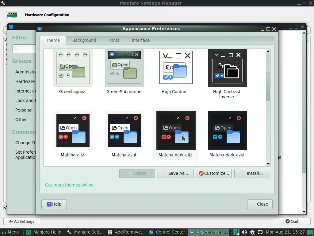
Task: Switch to Add/Remove Software taskbar window
Action: click(126, 232)
